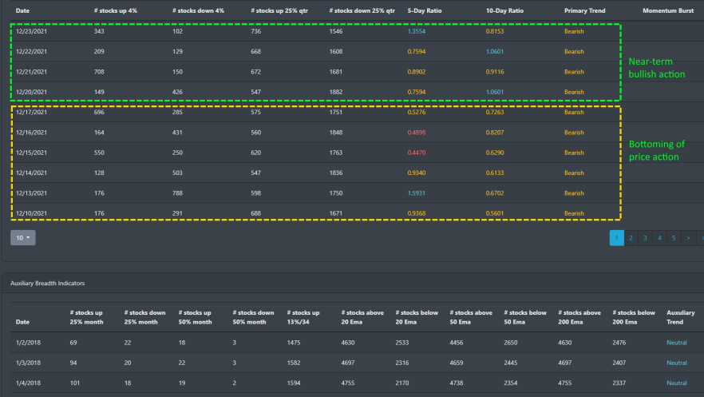This screenshot has width=704, height=397.
Task: Click '# stocks above 200 Ema' header
Action: tap(579, 317)
